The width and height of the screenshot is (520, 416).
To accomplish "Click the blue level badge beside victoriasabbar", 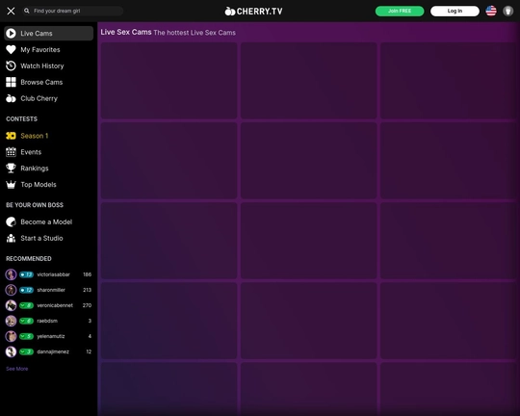I will (x=26, y=274).
